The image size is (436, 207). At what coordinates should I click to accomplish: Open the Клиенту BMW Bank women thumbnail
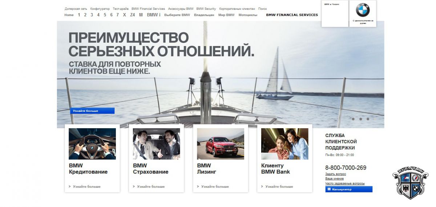284,144
